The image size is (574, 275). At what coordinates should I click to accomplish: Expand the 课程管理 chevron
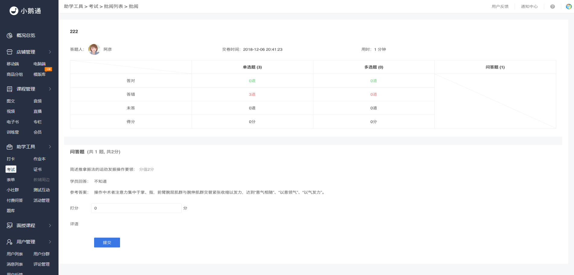[x=50, y=89]
